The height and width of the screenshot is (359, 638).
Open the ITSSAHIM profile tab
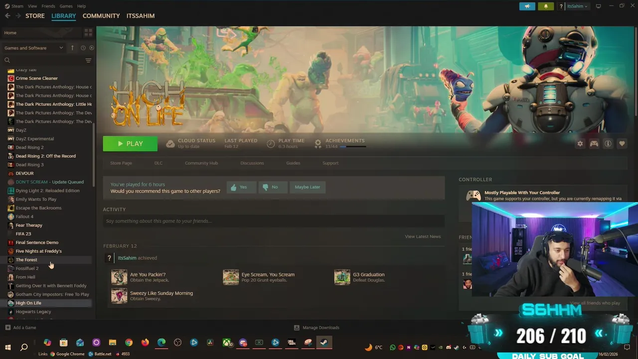coord(141,16)
